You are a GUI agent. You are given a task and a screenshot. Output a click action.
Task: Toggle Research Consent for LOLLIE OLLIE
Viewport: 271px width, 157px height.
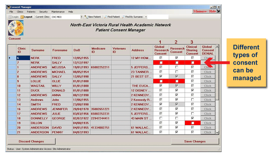coord(177,81)
